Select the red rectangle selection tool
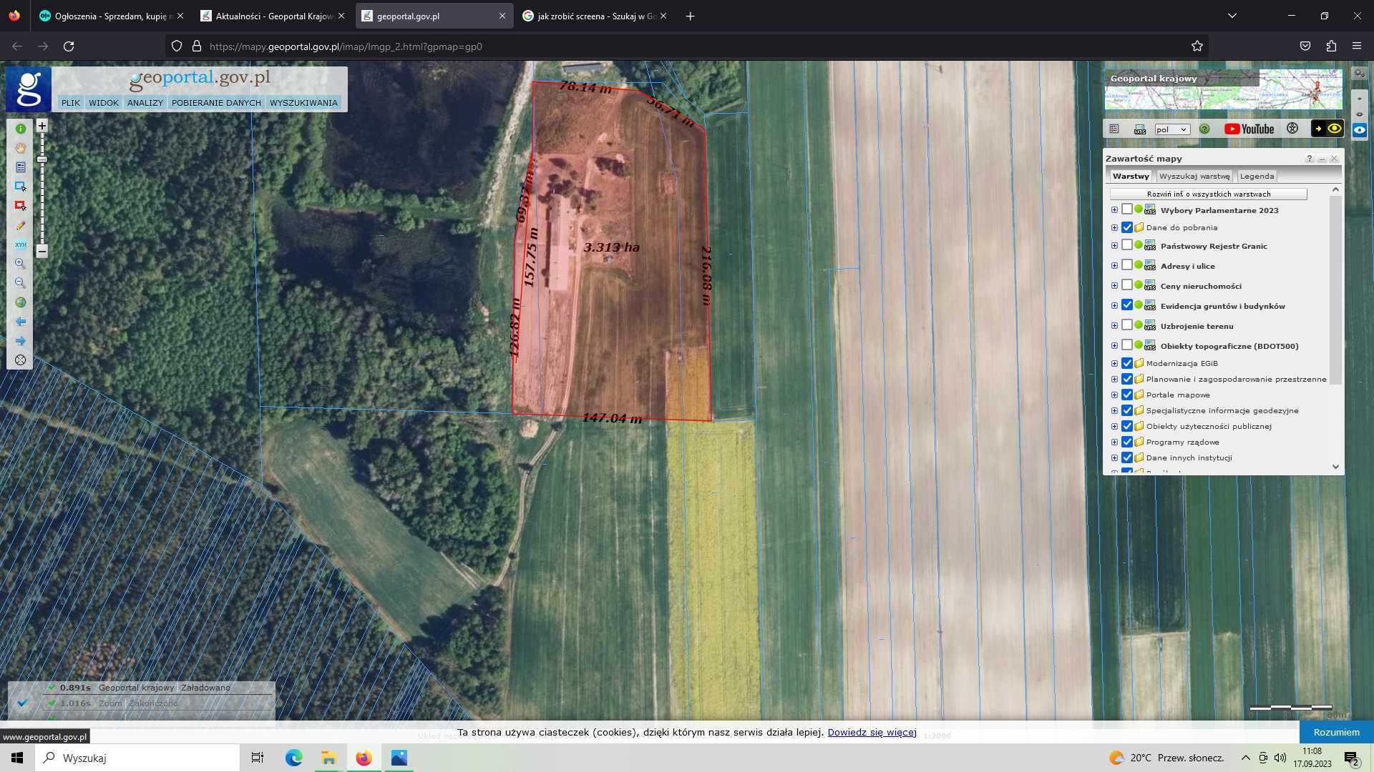The width and height of the screenshot is (1374, 772). tap(21, 206)
